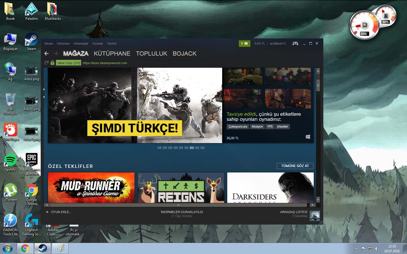The width and height of the screenshot is (407, 254).
Task: Click the volume speaker icon in system tray
Action: click(x=377, y=249)
